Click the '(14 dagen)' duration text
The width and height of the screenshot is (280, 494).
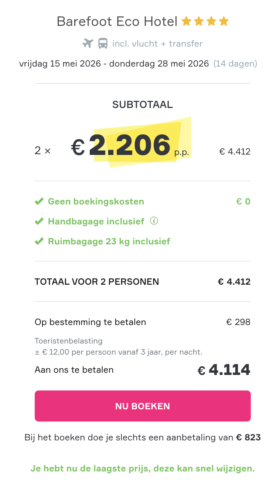pos(235,64)
